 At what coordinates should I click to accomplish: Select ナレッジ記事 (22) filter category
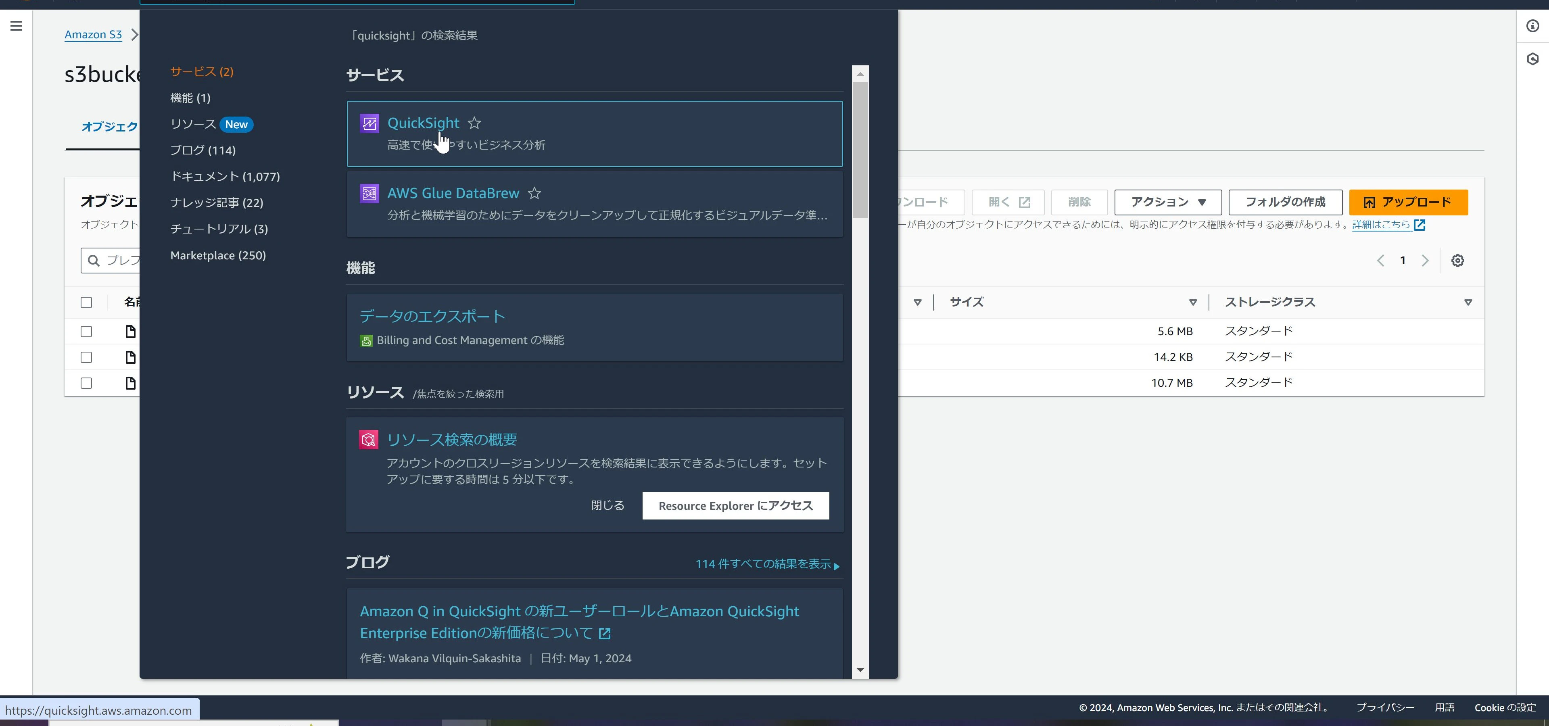point(217,203)
